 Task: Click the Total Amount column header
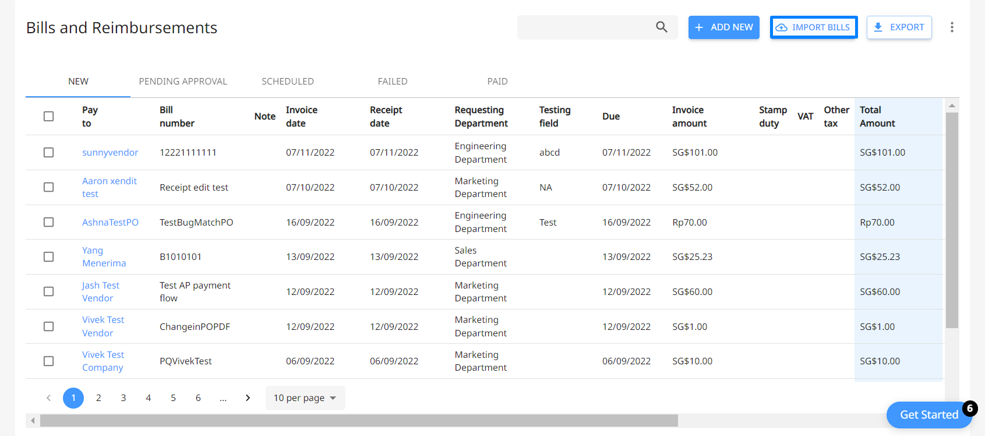click(x=877, y=117)
